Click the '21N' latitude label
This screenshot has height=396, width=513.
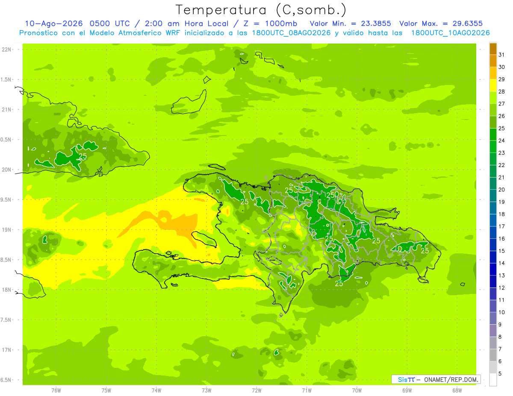[x=7, y=109]
